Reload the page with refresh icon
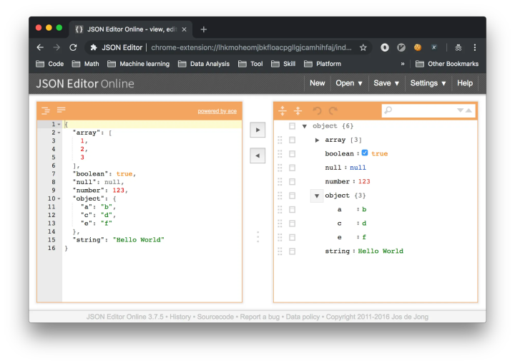 tap(73, 47)
